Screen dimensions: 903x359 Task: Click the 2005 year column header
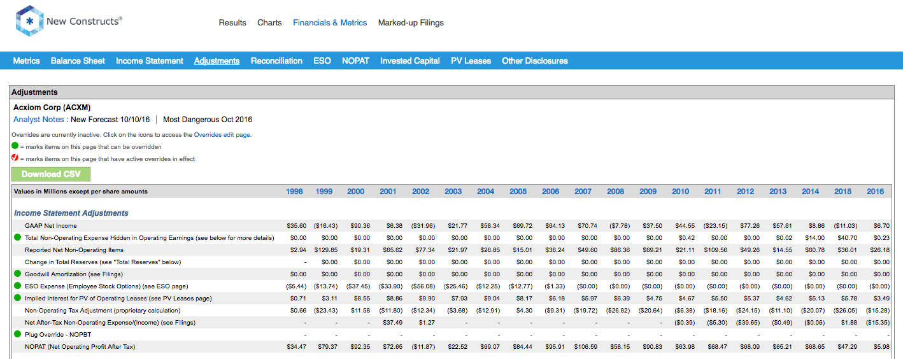[x=518, y=192]
